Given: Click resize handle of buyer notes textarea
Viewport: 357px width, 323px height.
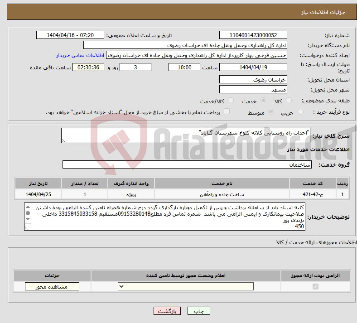Looking at the screenshot, I should pos(26,228).
